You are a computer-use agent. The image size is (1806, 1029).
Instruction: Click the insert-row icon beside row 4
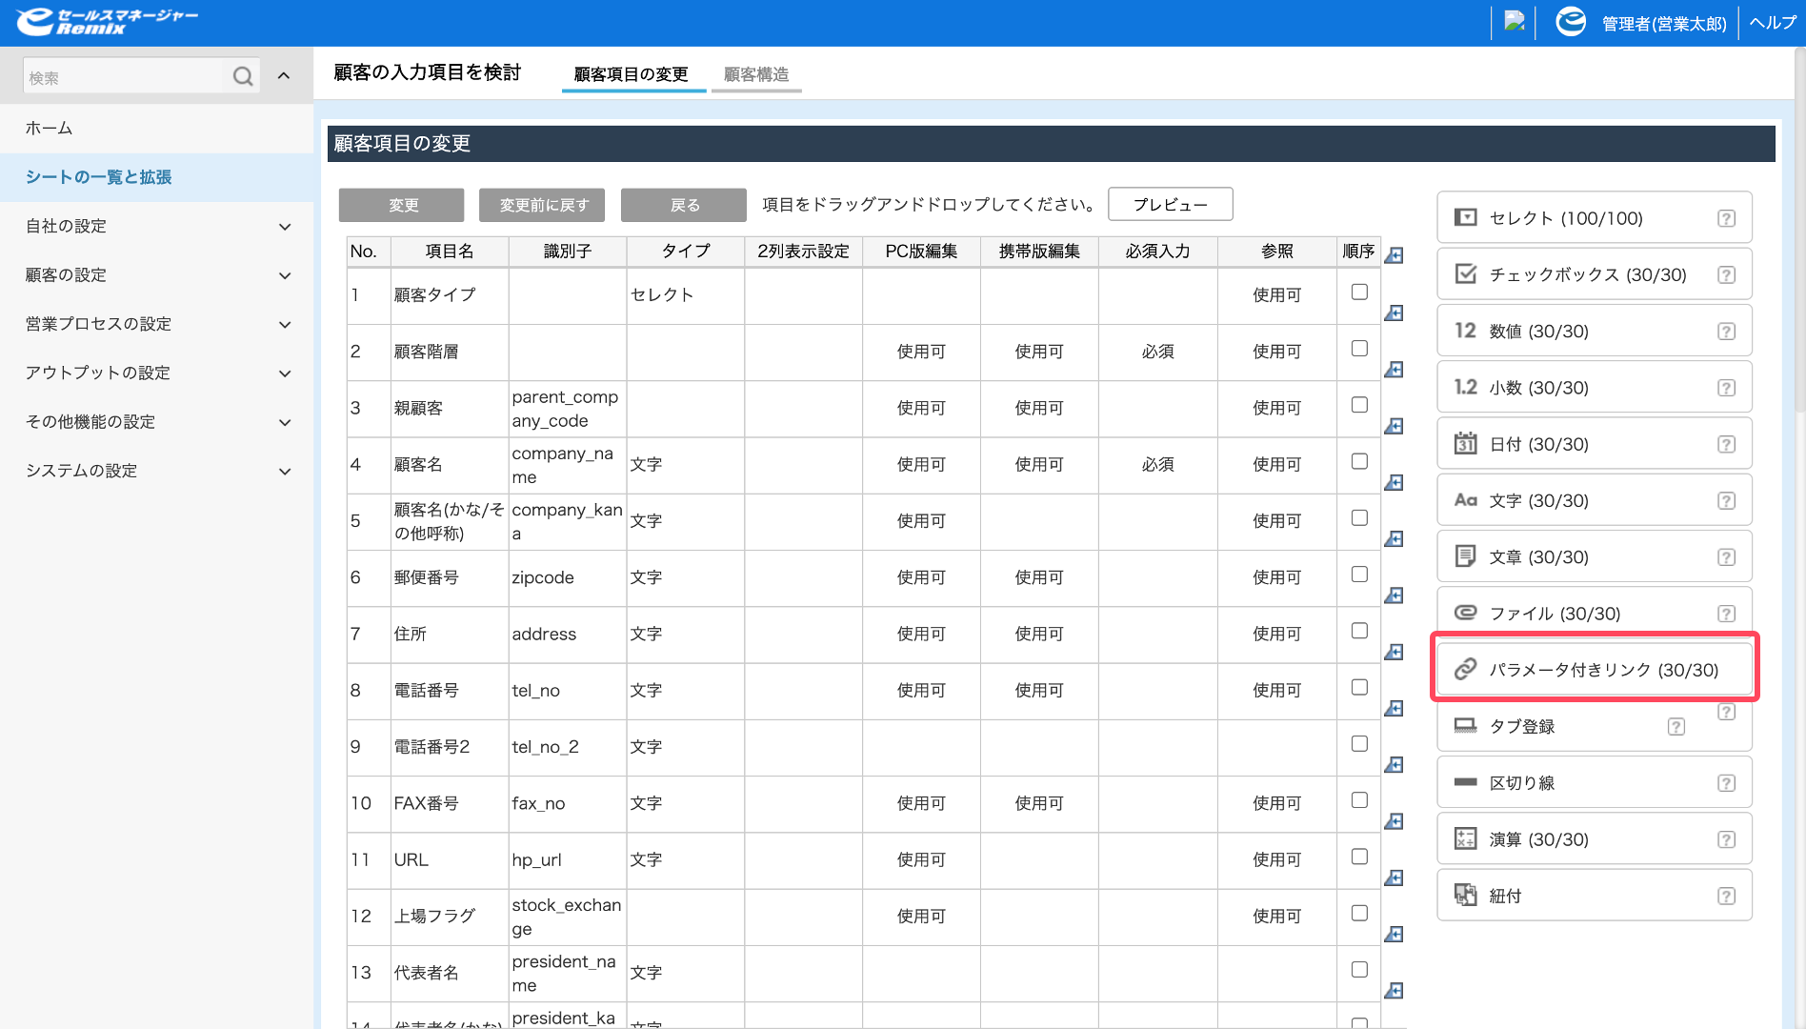(1394, 482)
